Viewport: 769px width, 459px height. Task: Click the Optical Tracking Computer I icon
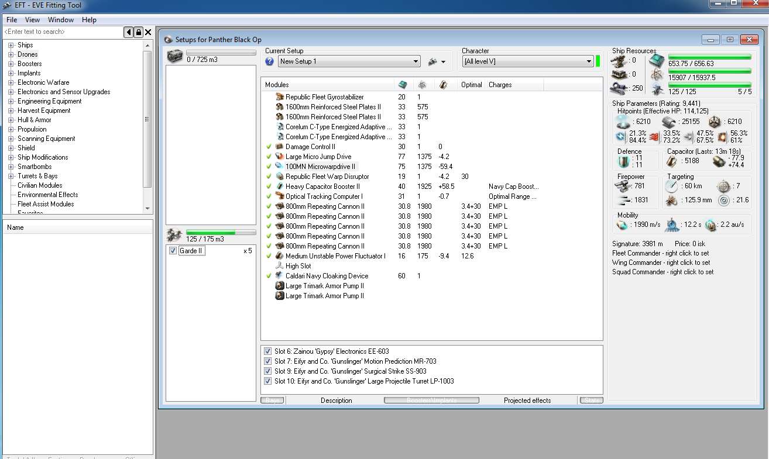(x=280, y=196)
